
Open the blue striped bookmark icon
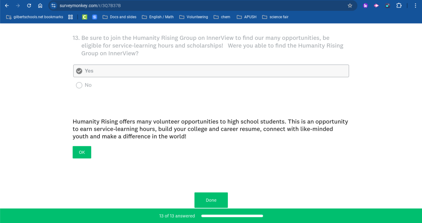tap(95, 17)
